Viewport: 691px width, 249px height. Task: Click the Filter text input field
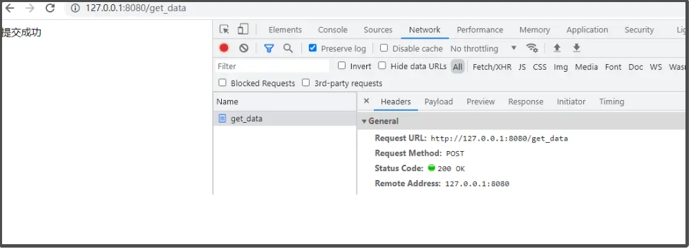click(272, 66)
